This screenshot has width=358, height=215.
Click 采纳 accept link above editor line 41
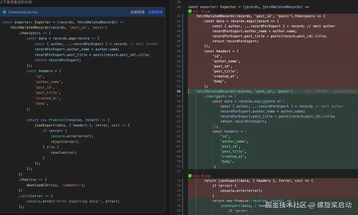[x=195, y=11]
